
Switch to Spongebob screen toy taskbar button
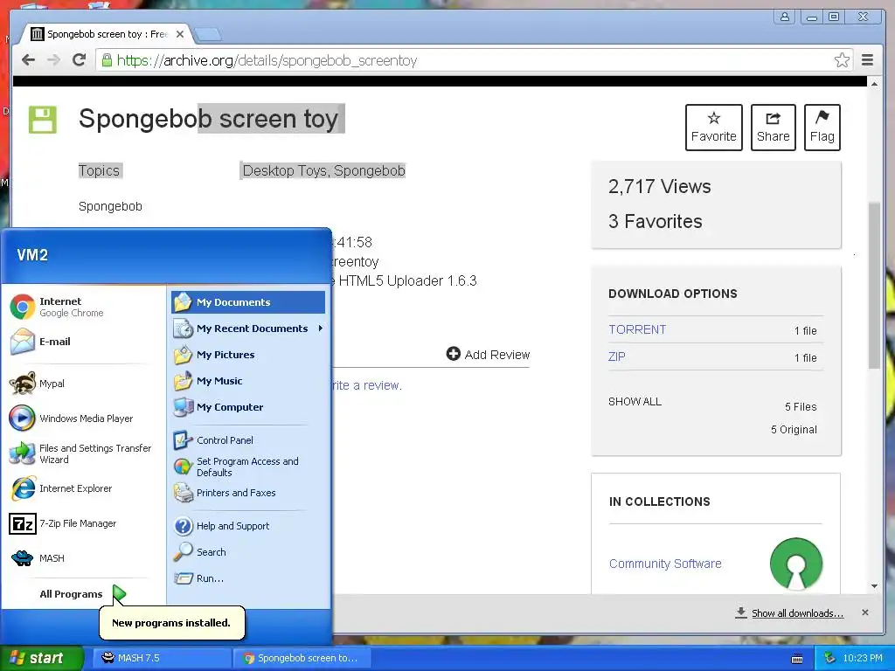[302, 658]
